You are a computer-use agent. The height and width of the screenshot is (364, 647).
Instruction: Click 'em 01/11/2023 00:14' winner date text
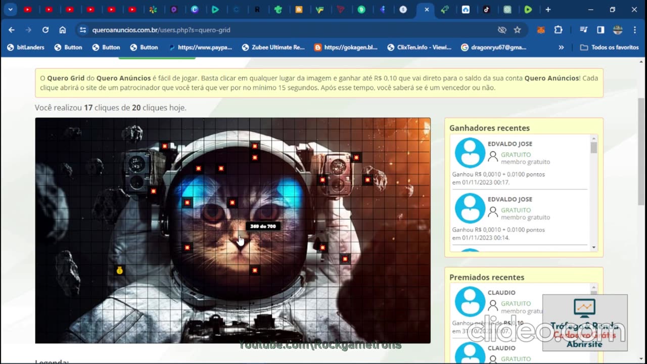click(x=481, y=238)
